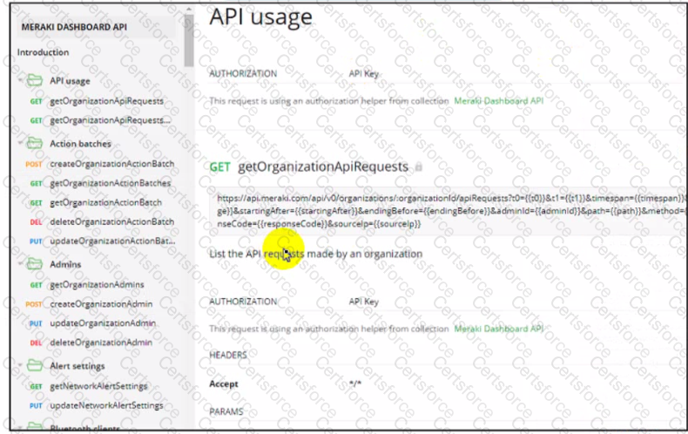Viewport: 688px width, 434px height.
Task: Click the Admins folder icon
Action: click(35, 264)
